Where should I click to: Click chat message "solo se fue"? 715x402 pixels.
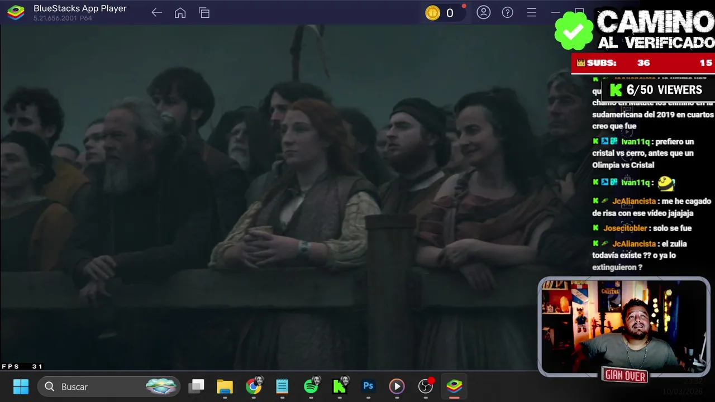(672, 228)
